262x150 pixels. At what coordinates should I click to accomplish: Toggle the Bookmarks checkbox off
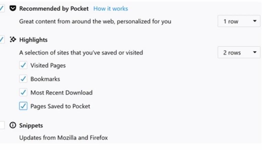[23, 79]
